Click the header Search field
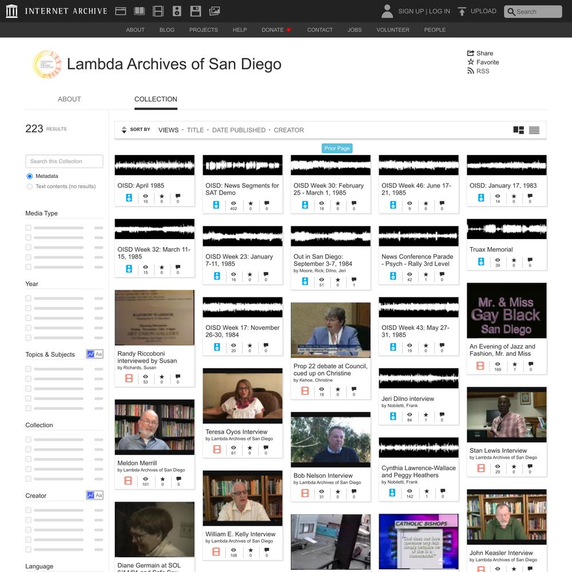The image size is (572, 572). 533,11
